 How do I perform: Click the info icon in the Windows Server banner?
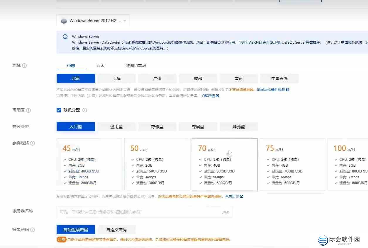[65, 36]
